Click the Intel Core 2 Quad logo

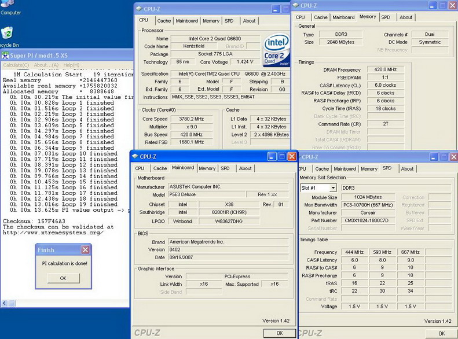[x=276, y=51]
